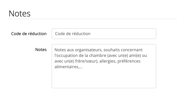177x101 pixels.
Task: Click the horizontal divider under the Notes heading
Action: tap(93, 19)
